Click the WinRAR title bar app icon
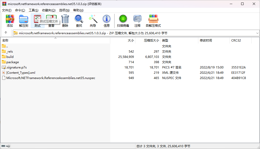This screenshot has width=260, height=149. tap(4, 4)
